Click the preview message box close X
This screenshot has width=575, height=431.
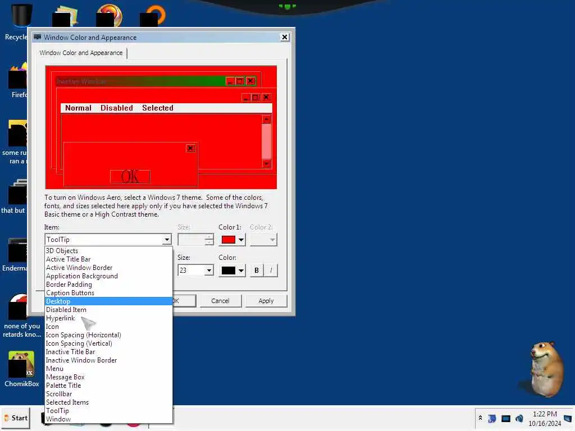(x=191, y=148)
